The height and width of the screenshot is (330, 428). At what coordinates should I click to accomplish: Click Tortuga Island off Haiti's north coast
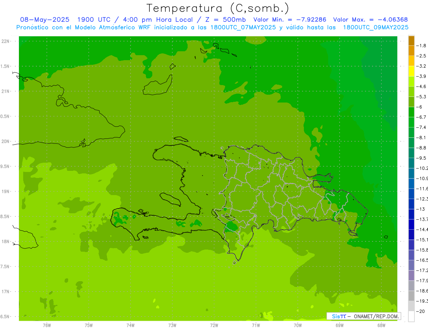[x=181, y=139]
